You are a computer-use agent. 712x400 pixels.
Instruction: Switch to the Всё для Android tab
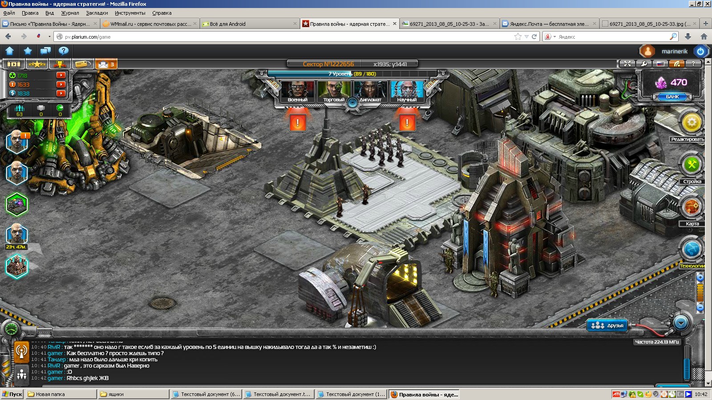coord(249,24)
